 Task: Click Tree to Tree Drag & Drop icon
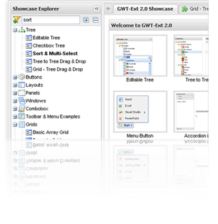(29, 62)
